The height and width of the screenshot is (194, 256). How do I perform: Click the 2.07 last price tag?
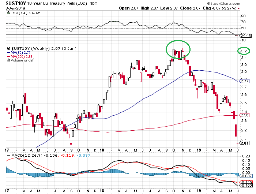click(x=244, y=143)
